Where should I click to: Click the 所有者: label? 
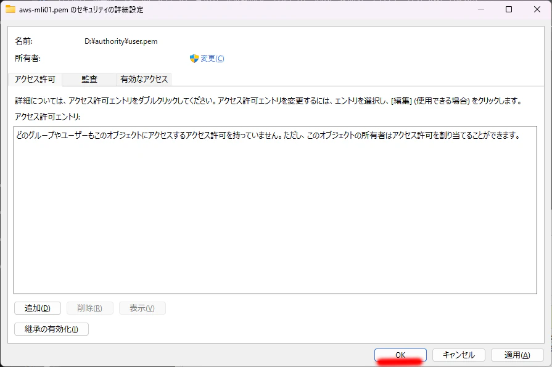tap(28, 59)
